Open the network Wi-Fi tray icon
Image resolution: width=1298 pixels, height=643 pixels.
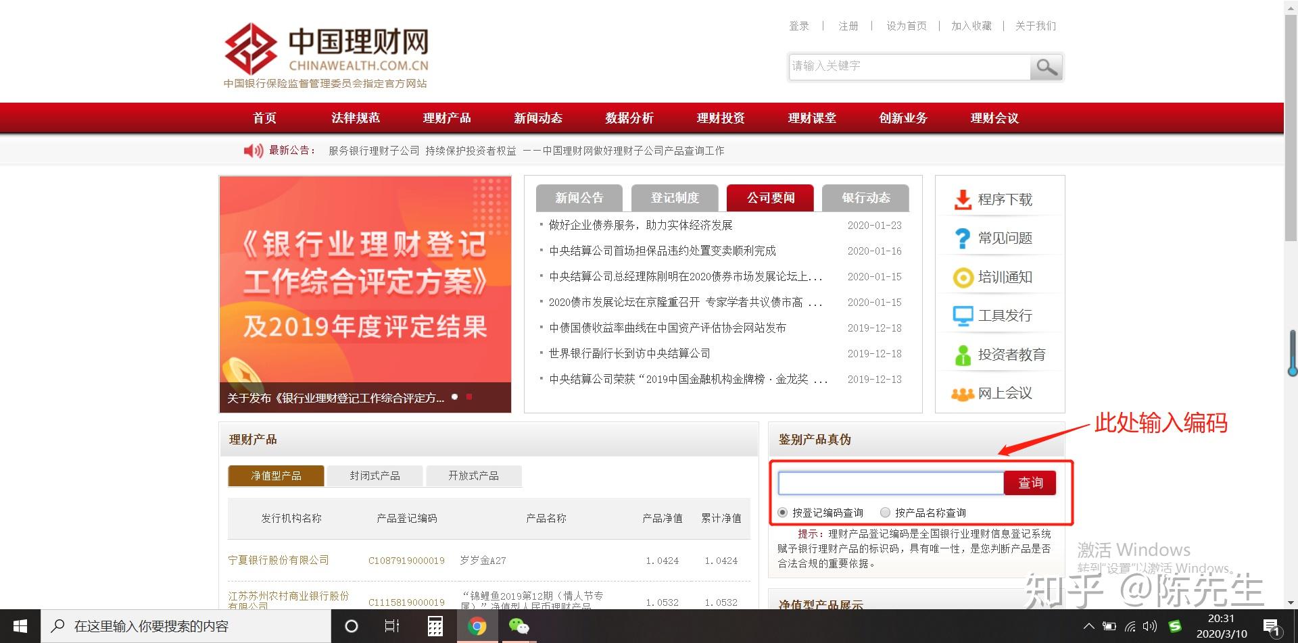click(1130, 626)
